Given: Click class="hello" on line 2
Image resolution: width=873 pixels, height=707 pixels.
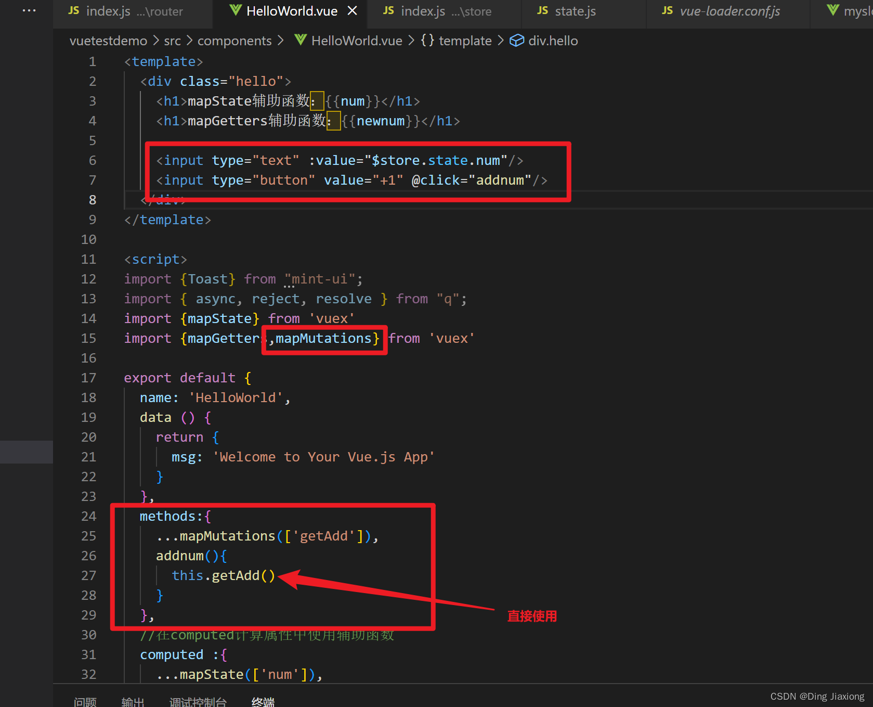Looking at the screenshot, I should pos(231,82).
